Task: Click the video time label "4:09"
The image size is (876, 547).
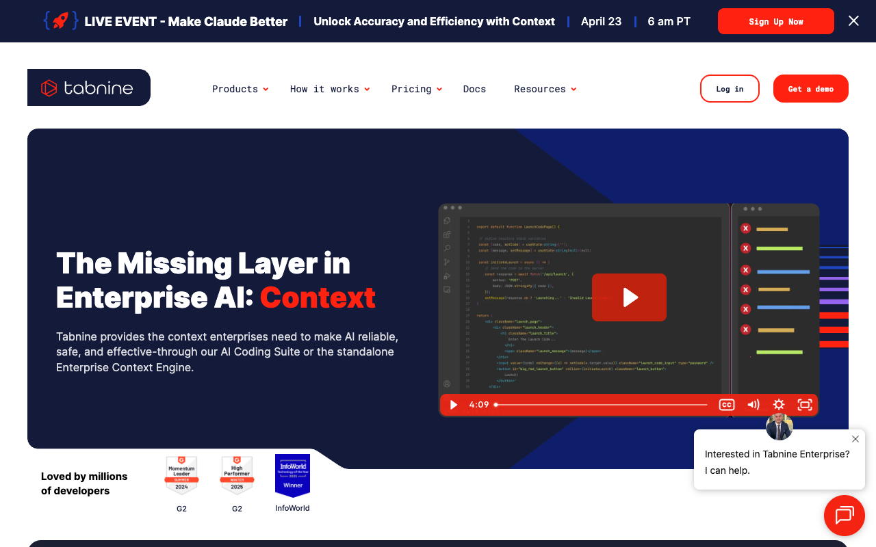Action: (x=479, y=405)
